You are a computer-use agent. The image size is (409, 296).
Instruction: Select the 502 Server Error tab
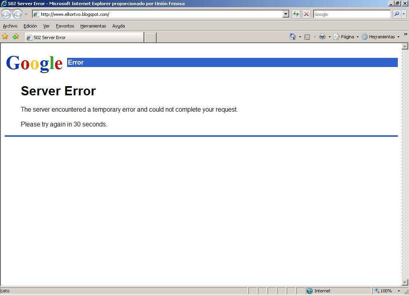pyautogui.click(x=84, y=37)
